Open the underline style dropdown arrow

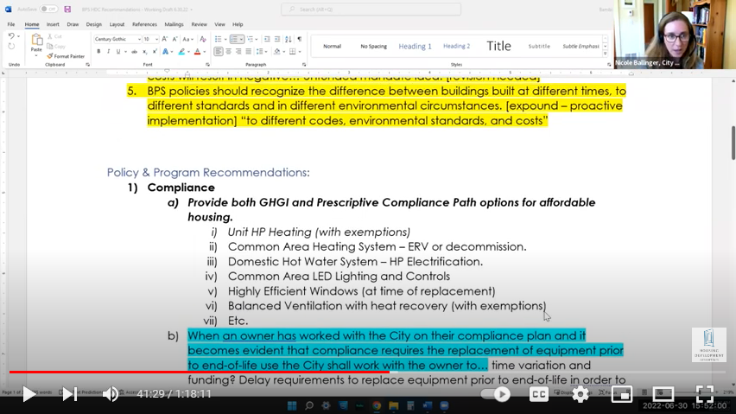pyautogui.click(x=125, y=52)
